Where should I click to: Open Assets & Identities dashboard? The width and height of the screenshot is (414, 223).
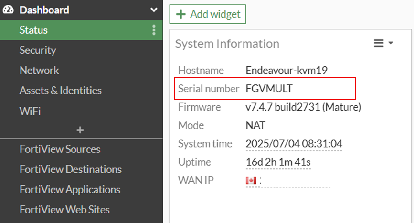click(60, 91)
